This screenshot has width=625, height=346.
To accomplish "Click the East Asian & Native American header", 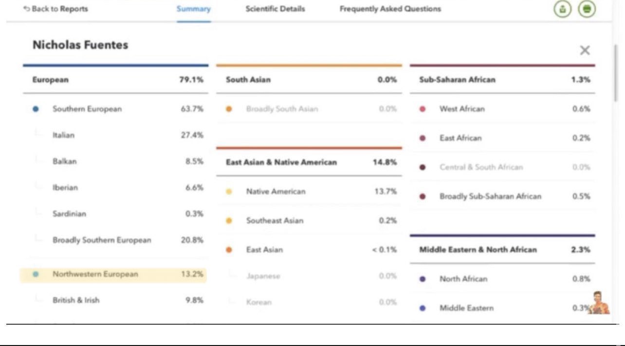I will pyautogui.click(x=281, y=163).
